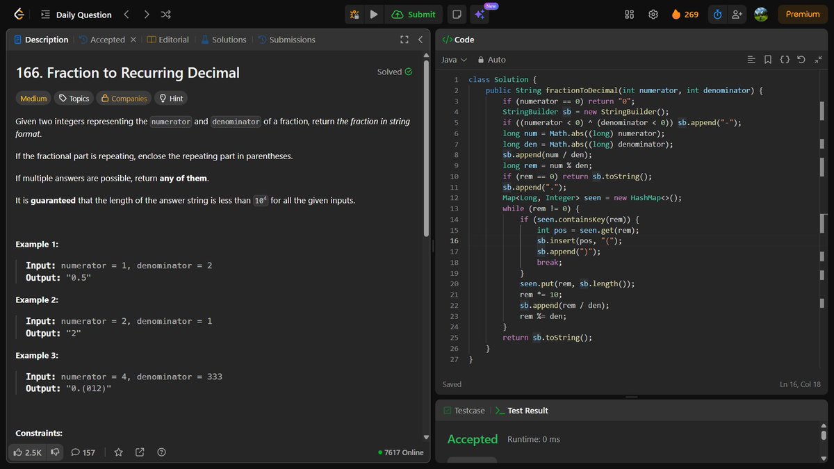Open the problem shuffle (random question) icon
834x469 pixels.
tap(167, 14)
